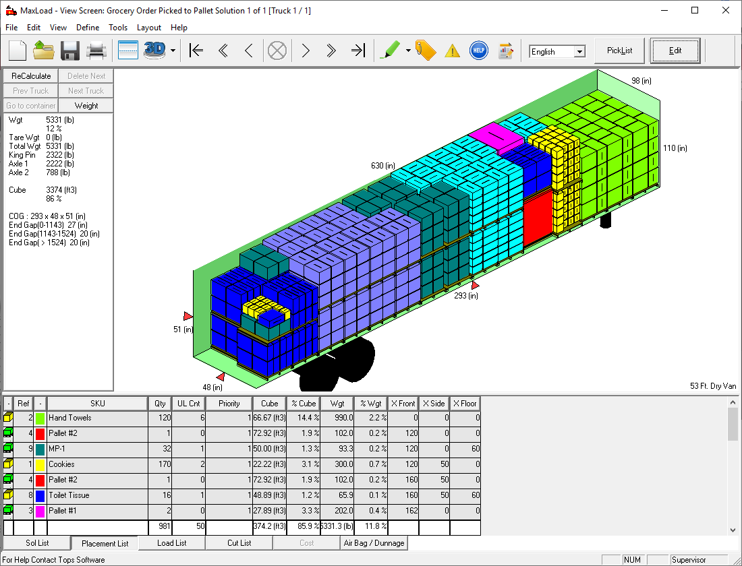Jump to last placement step icon

(358, 51)
